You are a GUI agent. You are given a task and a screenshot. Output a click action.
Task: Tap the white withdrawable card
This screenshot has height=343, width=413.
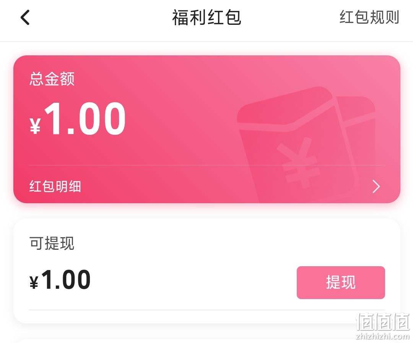[x=207, y=271]
